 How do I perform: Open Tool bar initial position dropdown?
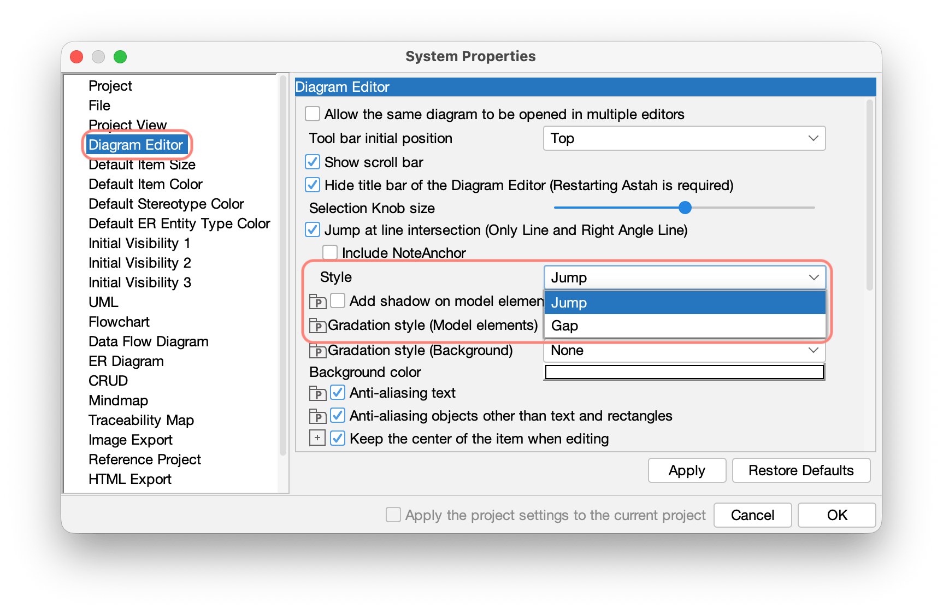click(684, 138)
